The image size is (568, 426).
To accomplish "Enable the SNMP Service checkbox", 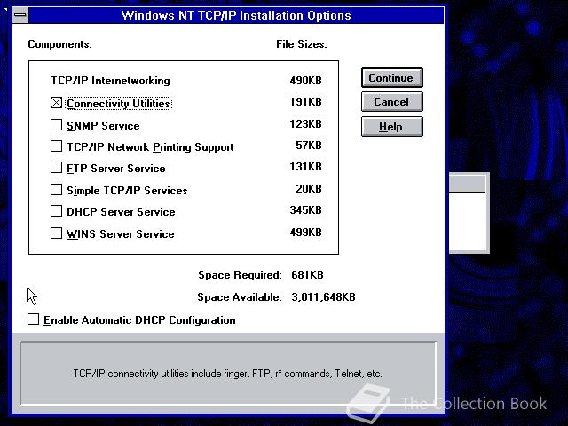I will coord(57,125).
